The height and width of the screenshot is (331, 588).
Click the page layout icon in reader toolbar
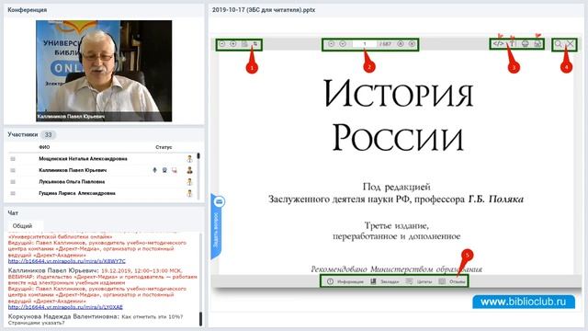tap(244, 44)
